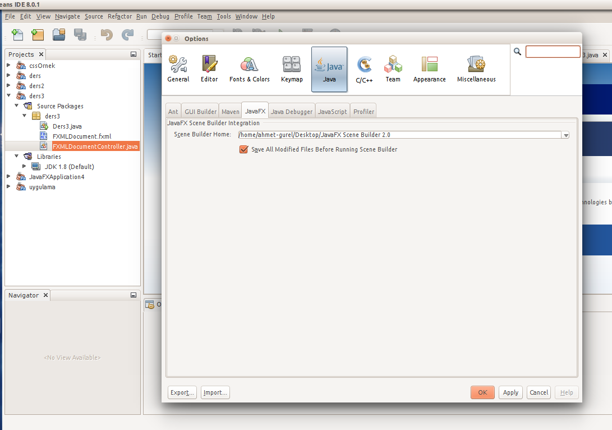Close the Navigator panel tab

pyautogui.click(x=45, y=295)
